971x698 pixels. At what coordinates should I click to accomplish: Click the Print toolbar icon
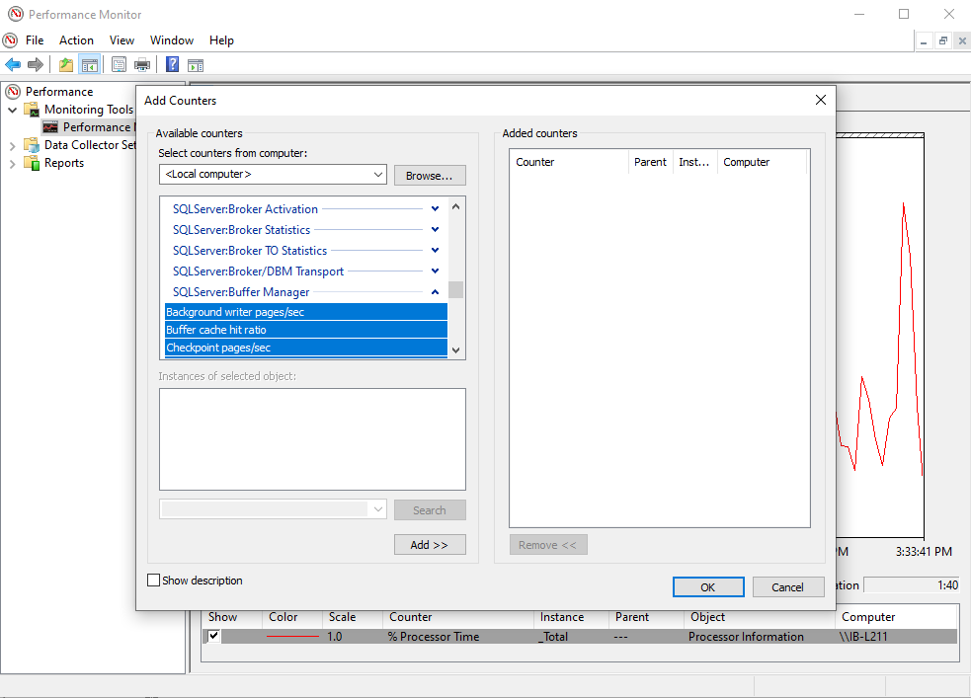pyautogui.click(x=142, y=64)
